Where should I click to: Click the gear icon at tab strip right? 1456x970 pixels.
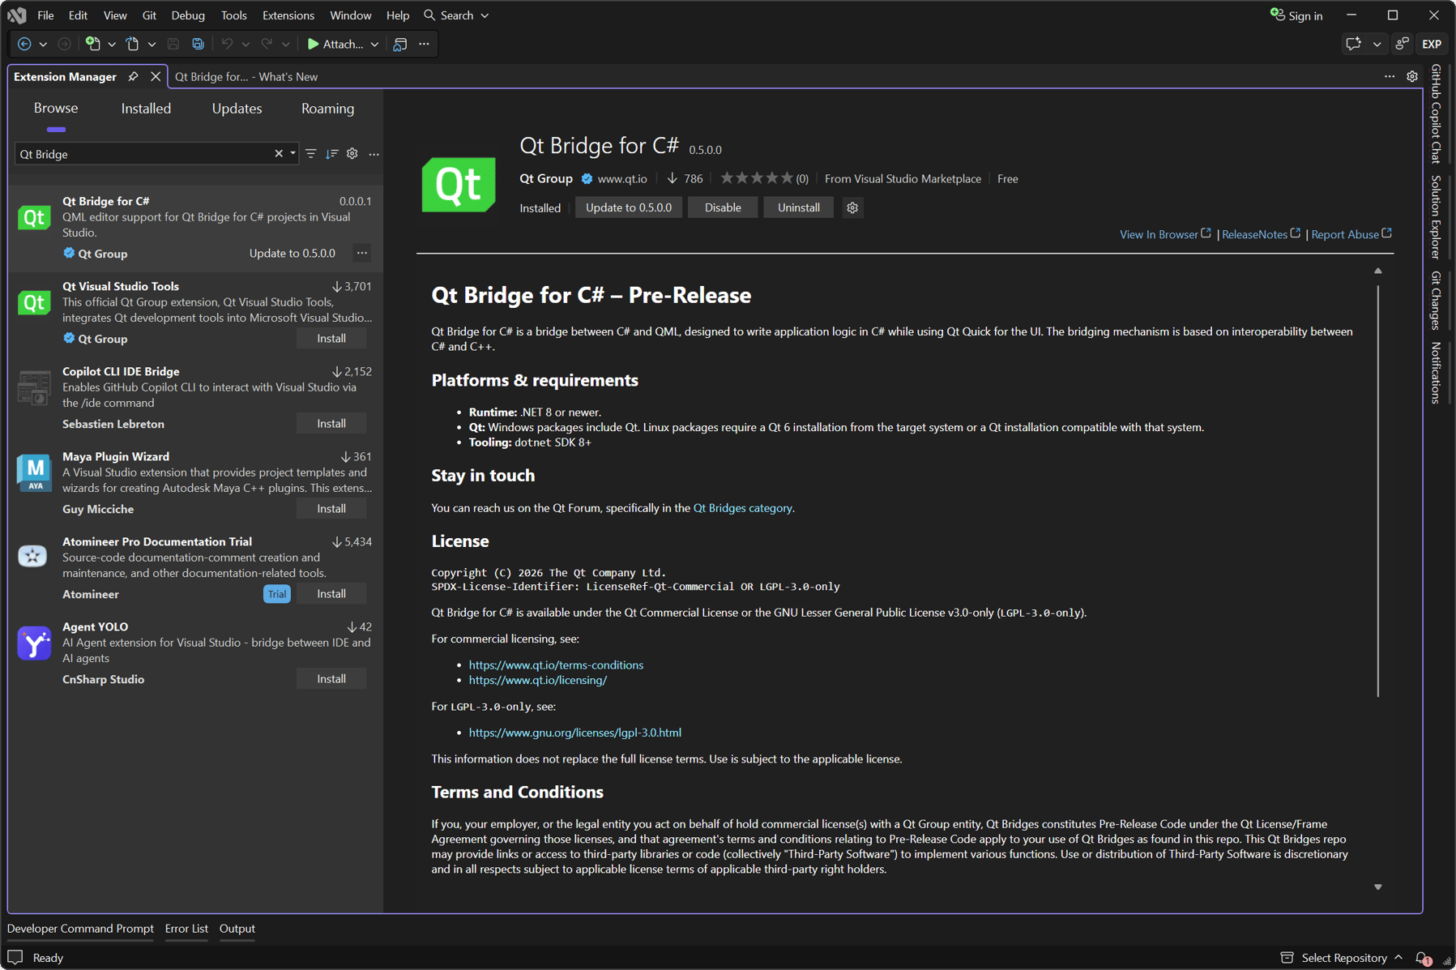pyautogui.click(x=1412, y=76)
